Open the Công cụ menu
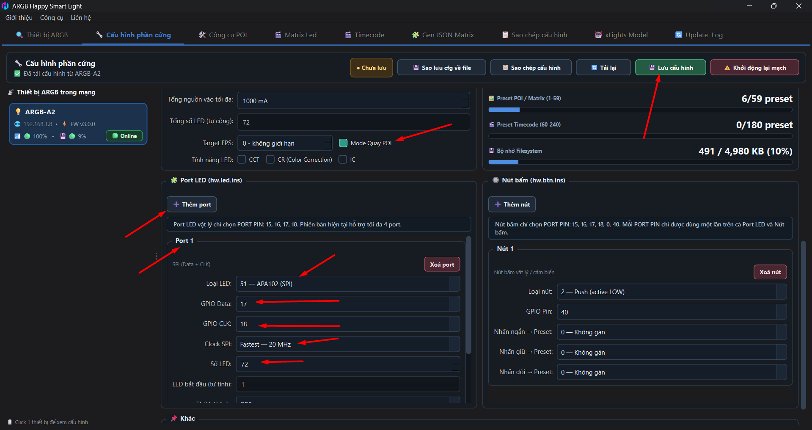Screen dimensions: 812x430 (x=52, y=18)
